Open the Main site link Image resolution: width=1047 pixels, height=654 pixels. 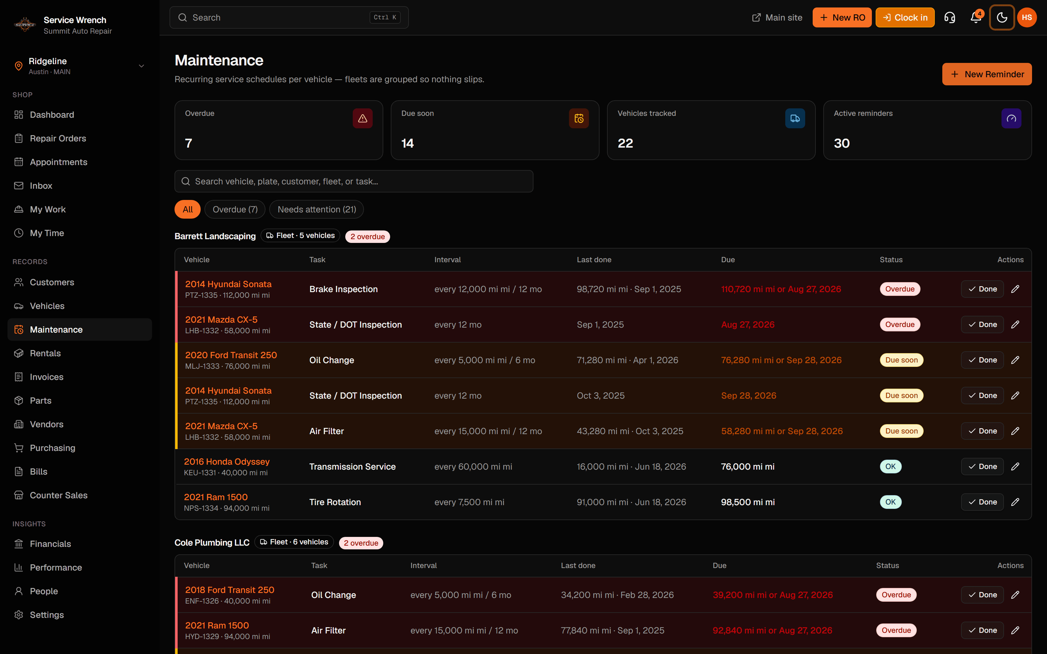tap(777, 18)
